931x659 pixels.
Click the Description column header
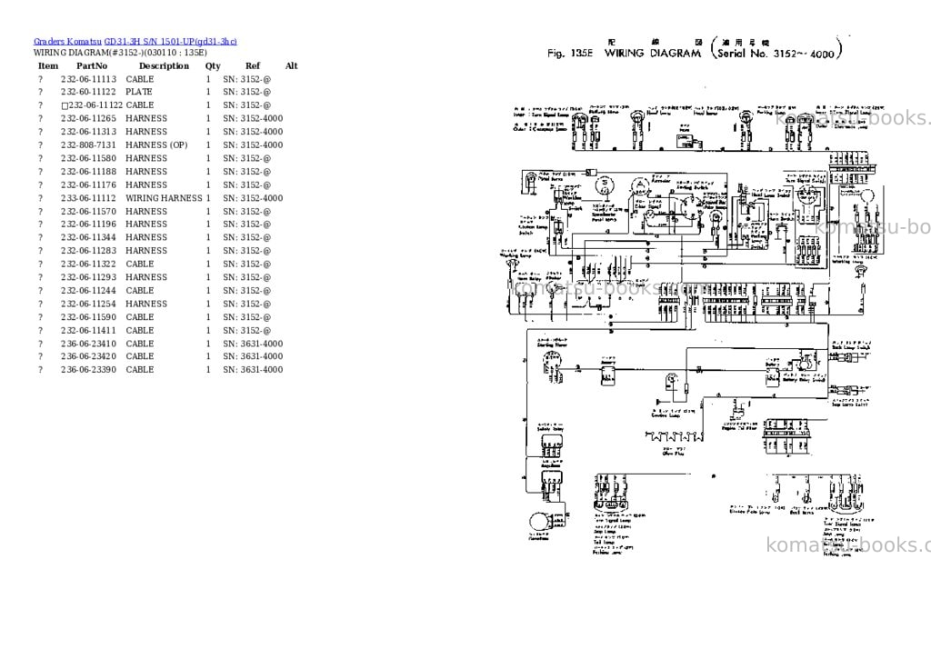tap(164, 65)
